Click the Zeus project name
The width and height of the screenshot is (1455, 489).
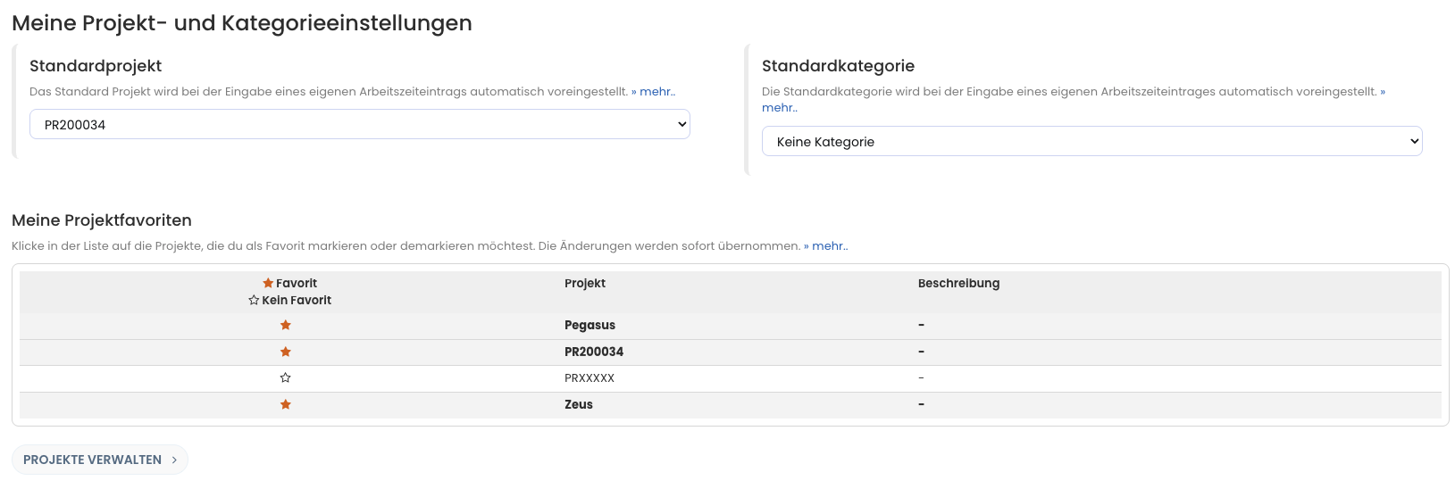click(578, 404)
